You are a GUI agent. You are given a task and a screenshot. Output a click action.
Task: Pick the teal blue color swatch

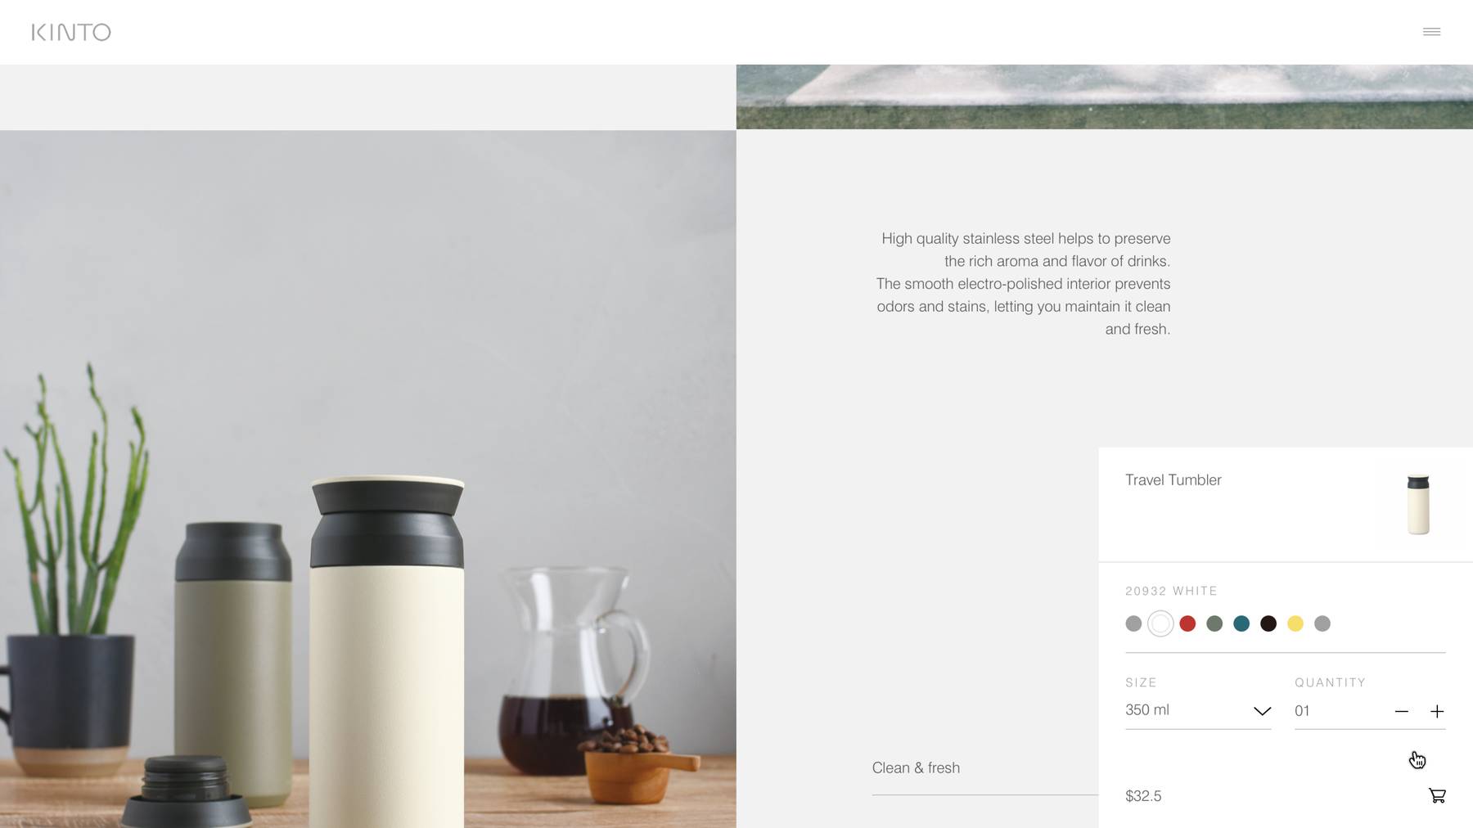tap(1241, 623)
